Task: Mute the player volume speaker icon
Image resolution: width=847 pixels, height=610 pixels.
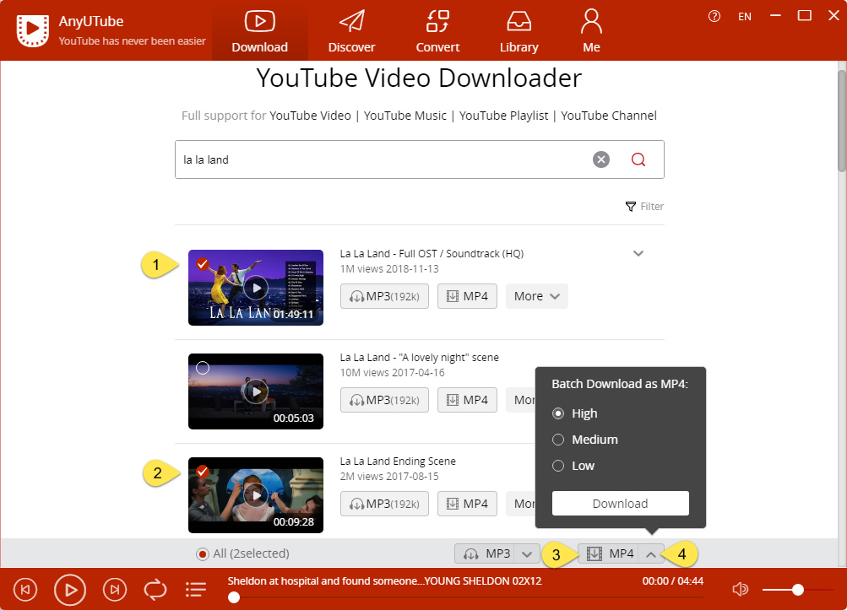Action: pyautogui.click(x=741, y=590)
